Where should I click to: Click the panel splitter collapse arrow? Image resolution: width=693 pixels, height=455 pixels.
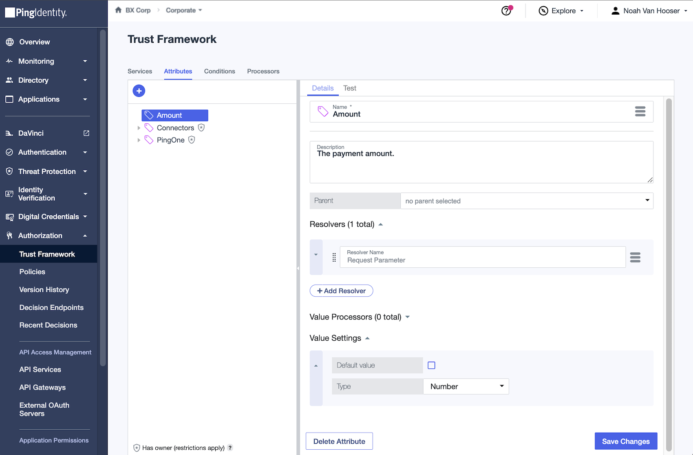298,268
